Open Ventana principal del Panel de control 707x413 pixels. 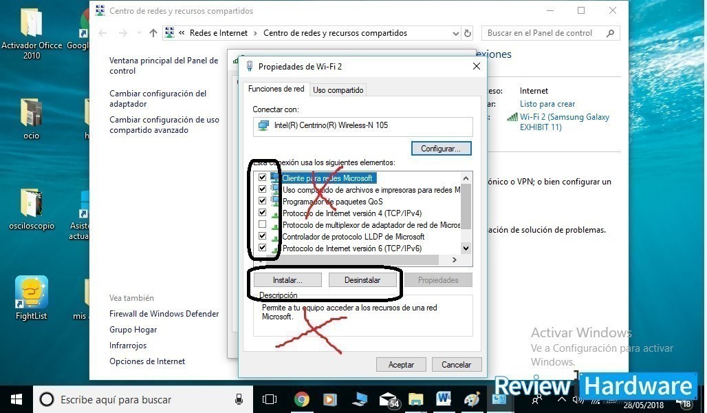[164, 65]
